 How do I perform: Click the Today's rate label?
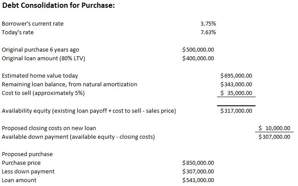tap(18, 32)
